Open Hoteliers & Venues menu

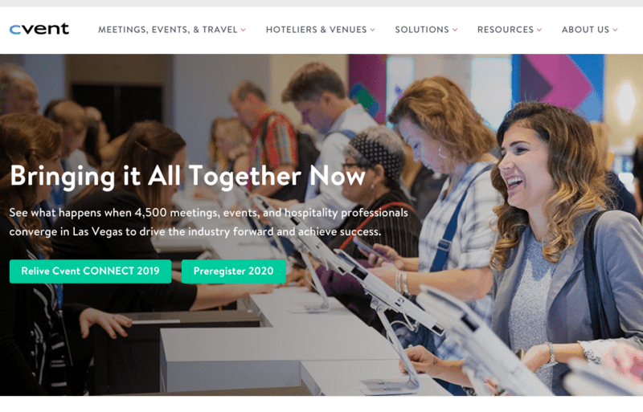pyautogui.click(x=316, y=30)
